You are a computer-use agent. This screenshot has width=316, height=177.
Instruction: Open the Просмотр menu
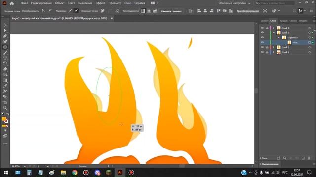[x=115, y=3]
